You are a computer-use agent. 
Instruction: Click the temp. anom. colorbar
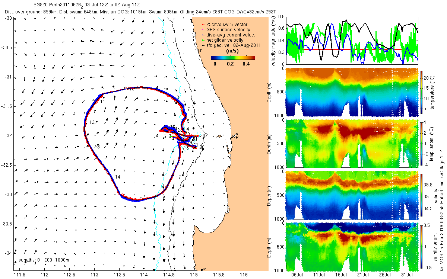pos(421,143)
